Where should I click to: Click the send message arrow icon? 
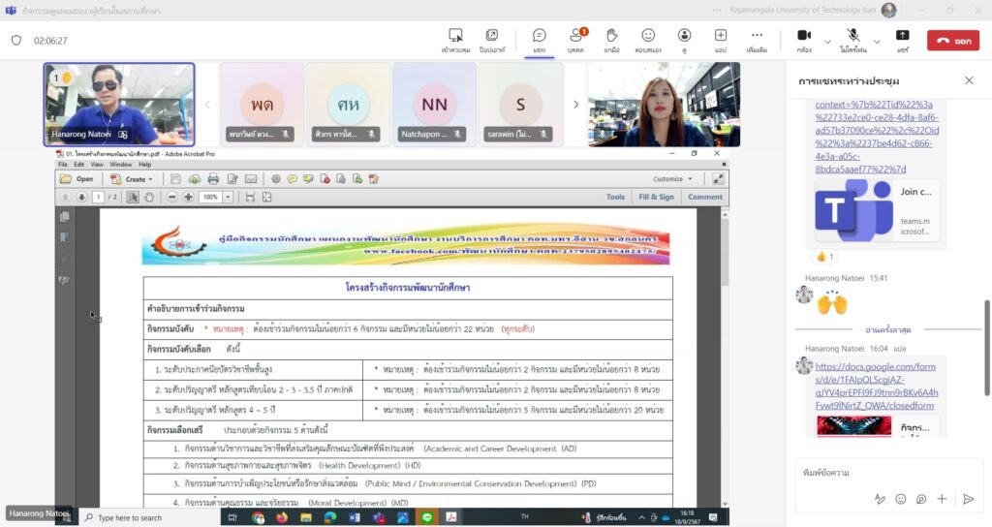pyautogui.click(x=967, y=499)
